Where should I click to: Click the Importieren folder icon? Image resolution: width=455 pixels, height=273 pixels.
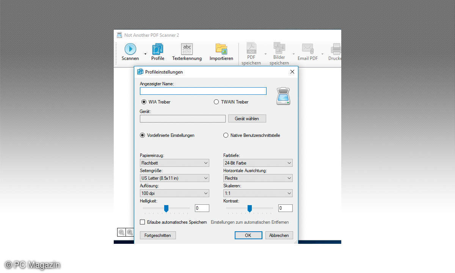click(221, 49)
